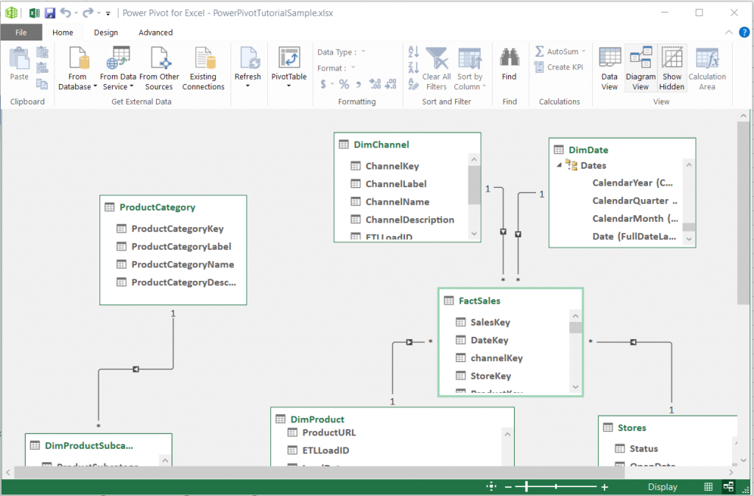The width and height of the screenshot is (754, 496).
Task: Open the Calculation Area
Action: pos(707,66)
